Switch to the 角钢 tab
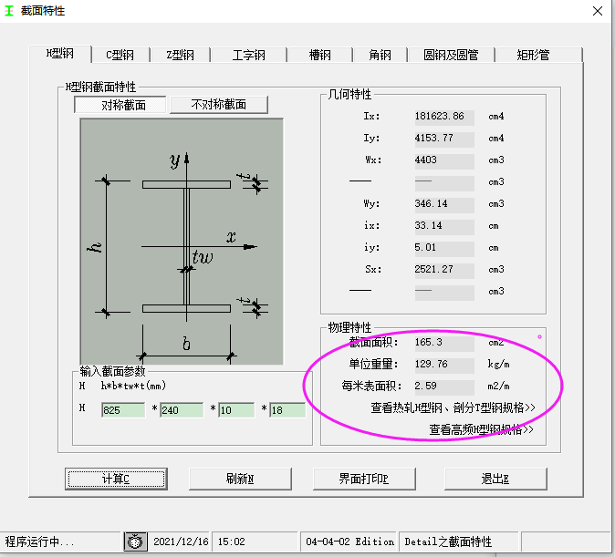 pos(380,55)
